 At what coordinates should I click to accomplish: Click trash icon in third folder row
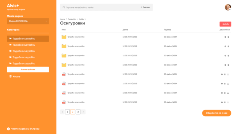[x=228, y=56]
